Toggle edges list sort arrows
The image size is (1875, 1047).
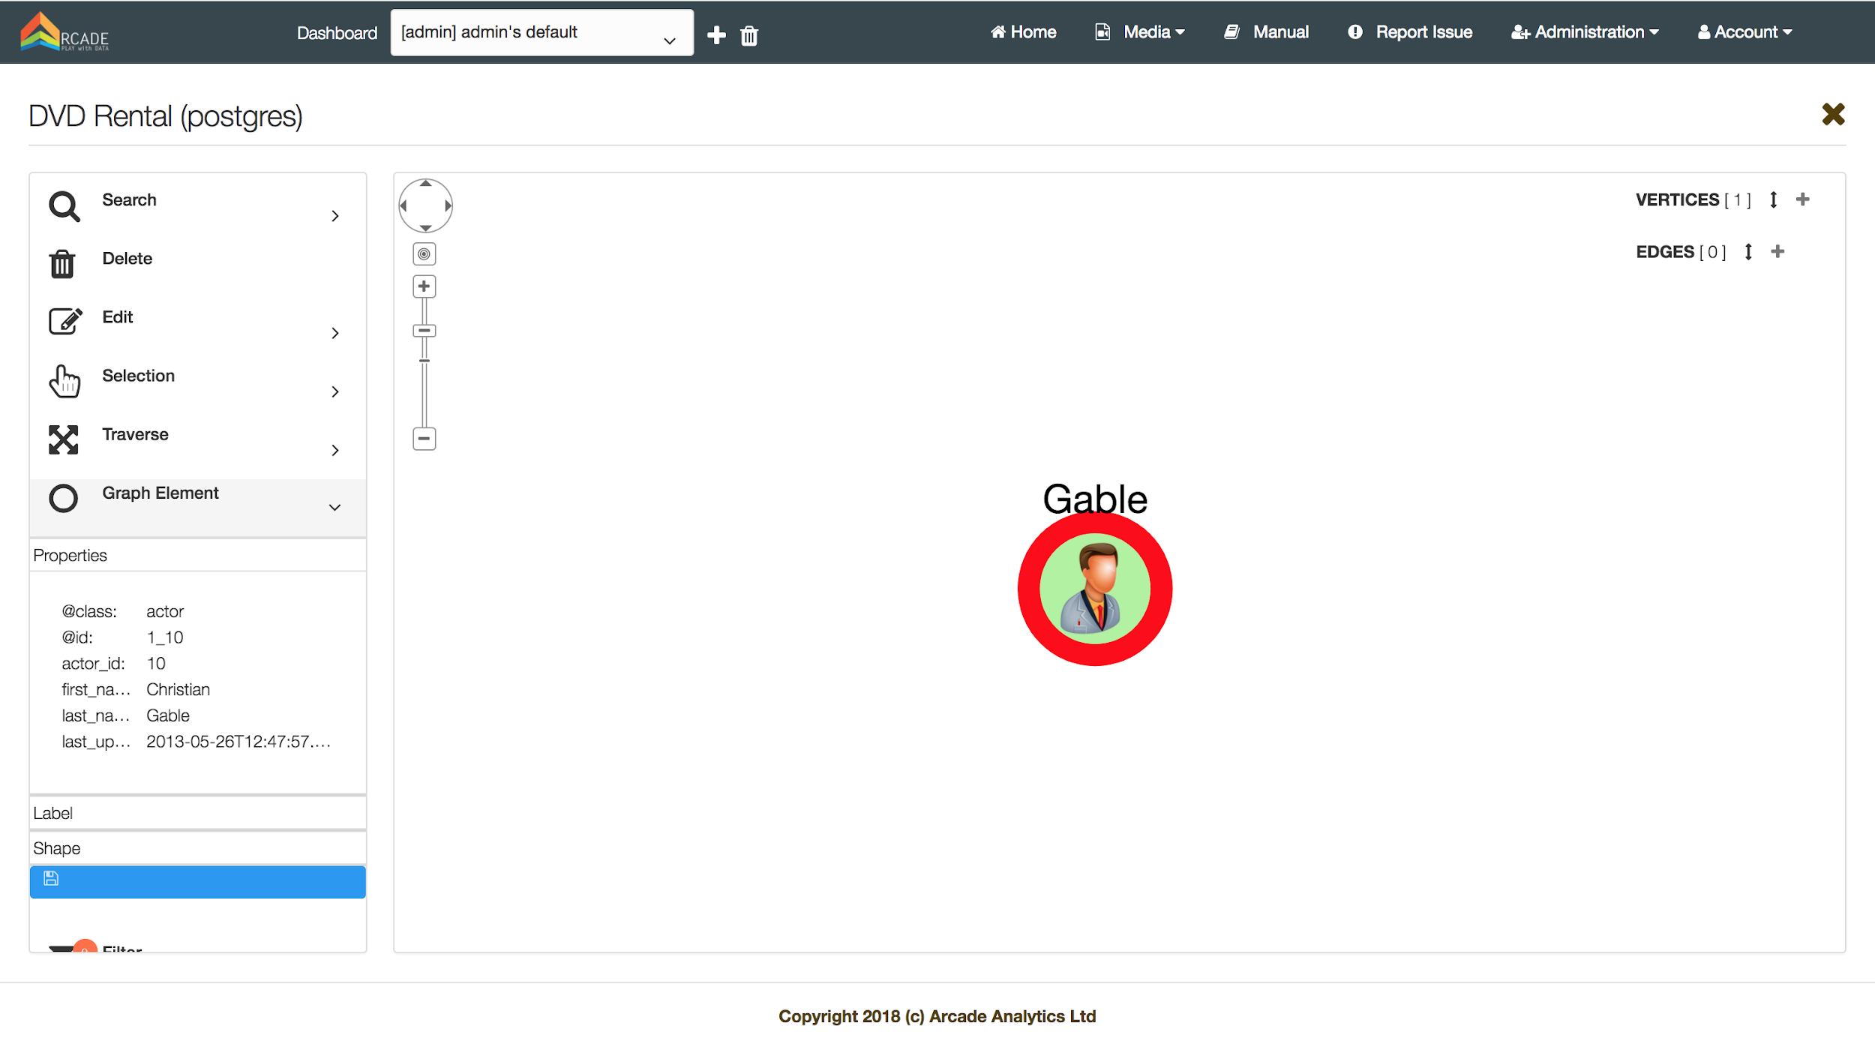click(x=1748, y=251)
